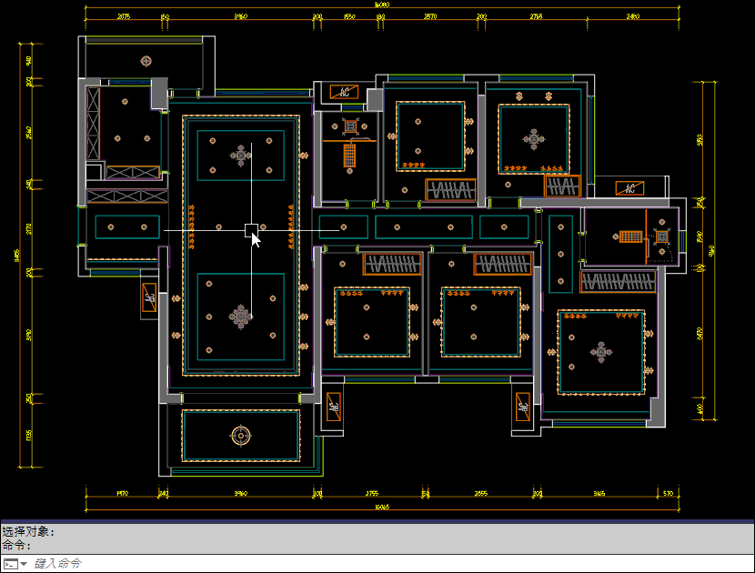Select the chandelier in the top-right bedroom
This screenshot has height=573, width=755.
pos(533,139)
